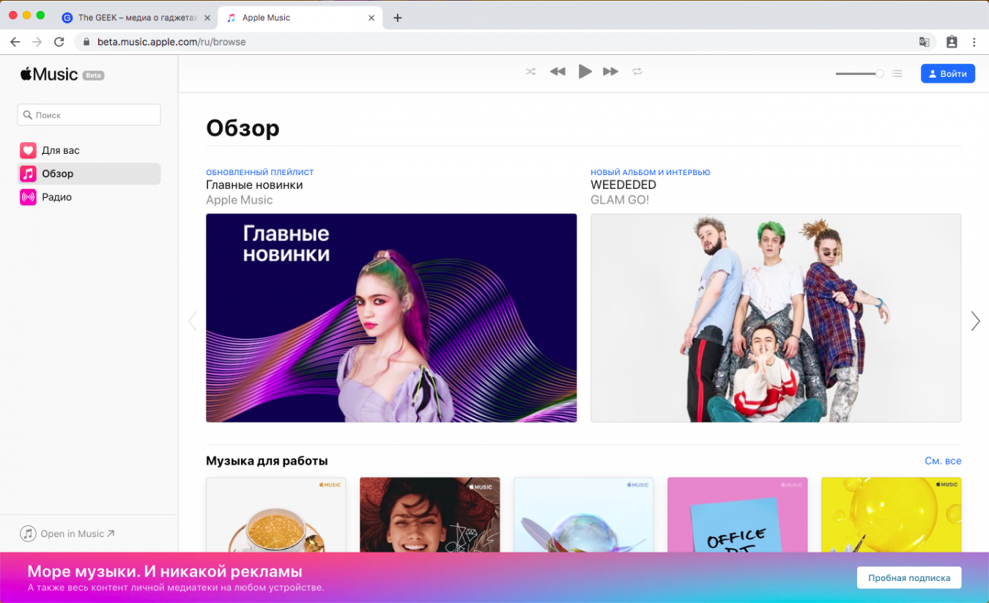The height and width of the screenshot is (603, 989).
Task: Open the GLAM GO! artist link
Action: (x=620, y=200)
